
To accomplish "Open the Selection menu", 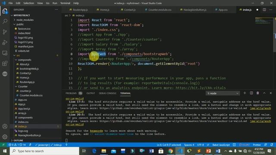I will pyautogui.click(x=29, y=3).
